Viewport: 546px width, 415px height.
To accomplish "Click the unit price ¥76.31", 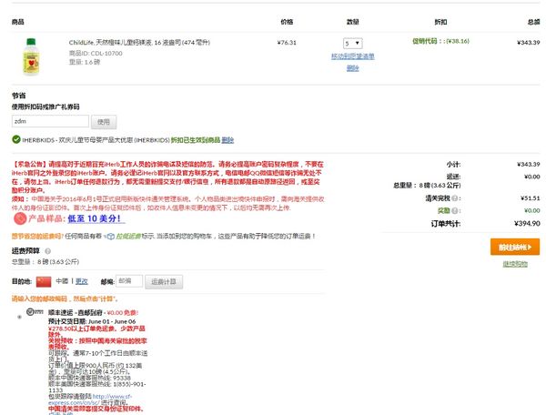I will pos(287,43).
